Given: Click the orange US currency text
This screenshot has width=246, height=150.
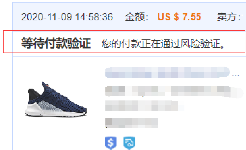Looking at the screenshot, I should coord(164,17).
